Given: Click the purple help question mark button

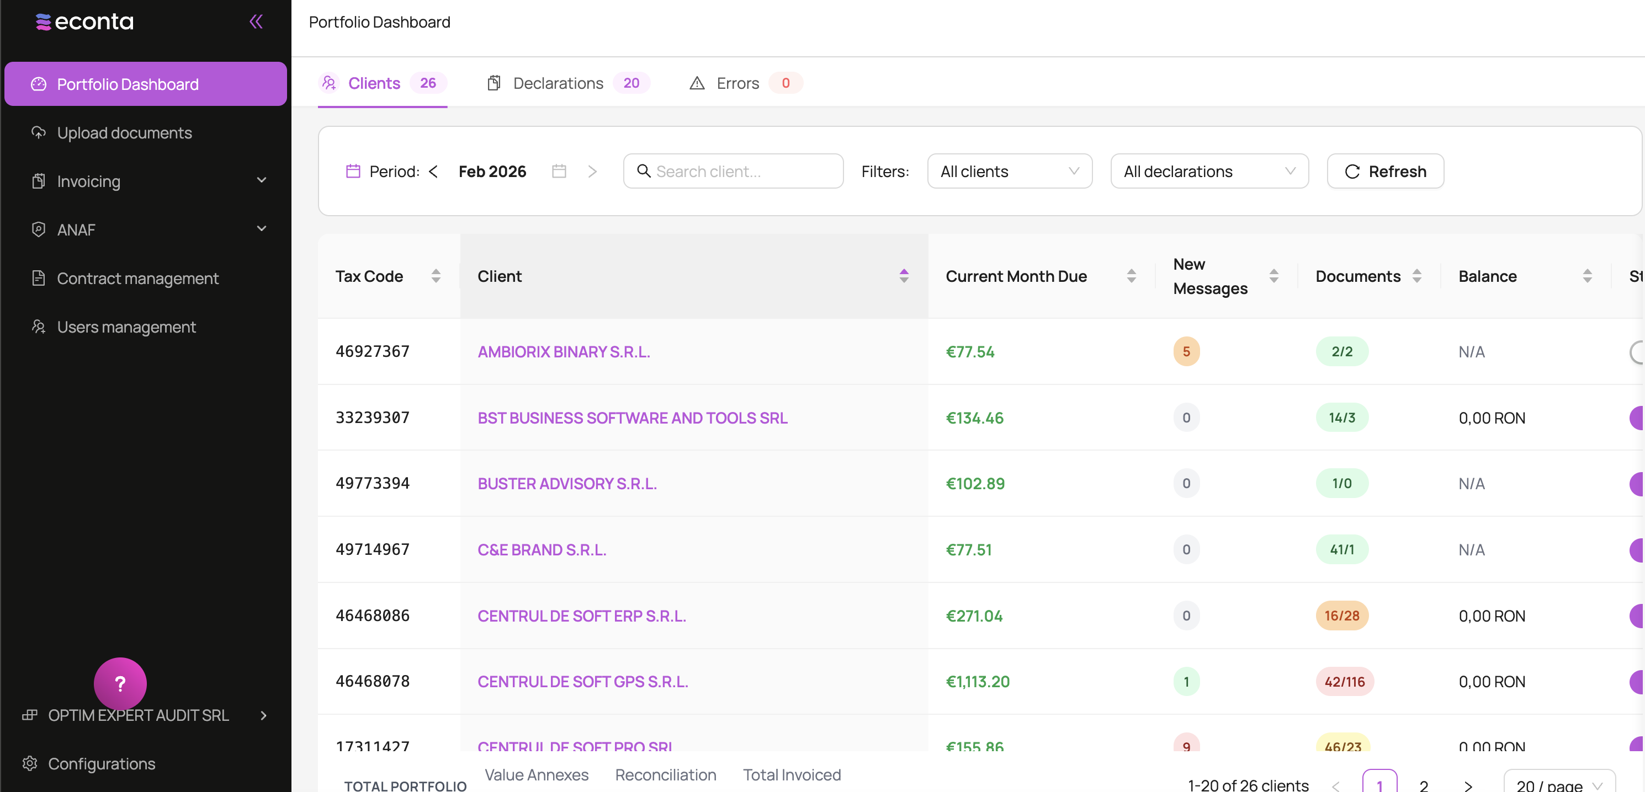Looking at the screenshot, I should click(x=120, y=683).
